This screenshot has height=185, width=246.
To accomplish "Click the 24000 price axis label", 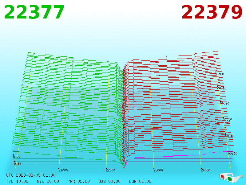I will 205,170.
